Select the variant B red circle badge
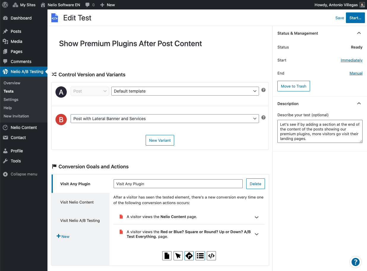 [x=61, y=120]
